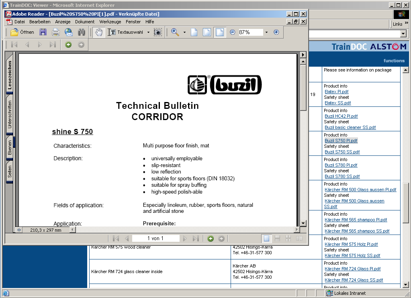Open the Lesezeichen side tab
This screenshot has height=298, width=411.
pyautogui.click(x=10, y=75)
